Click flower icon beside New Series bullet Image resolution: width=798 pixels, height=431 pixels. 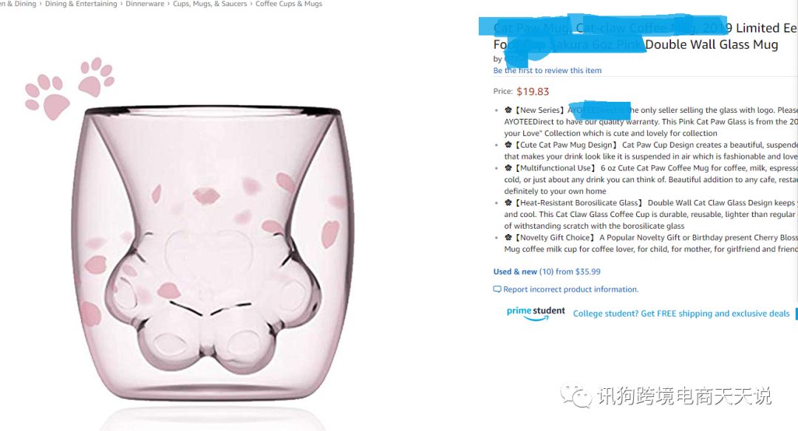coord(508,110)
